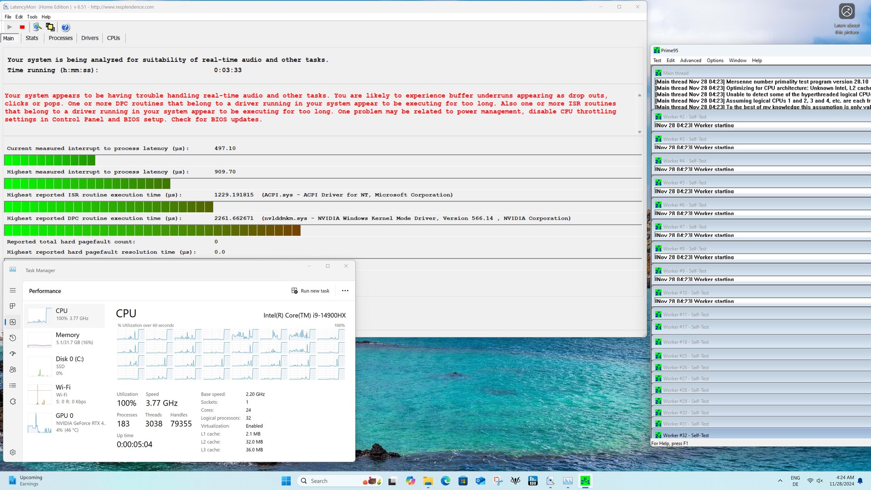Expand Task Manager hamburger navigation menu
Viewport: 871px width, 490px height.
[13, 290]
